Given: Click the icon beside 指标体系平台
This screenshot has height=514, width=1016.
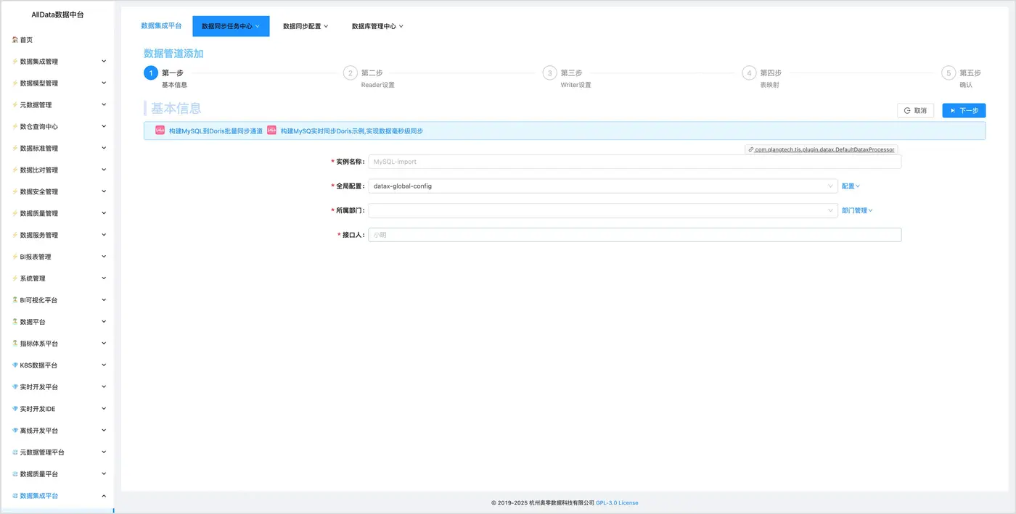Looking at the screenshot, I should 15,344.
